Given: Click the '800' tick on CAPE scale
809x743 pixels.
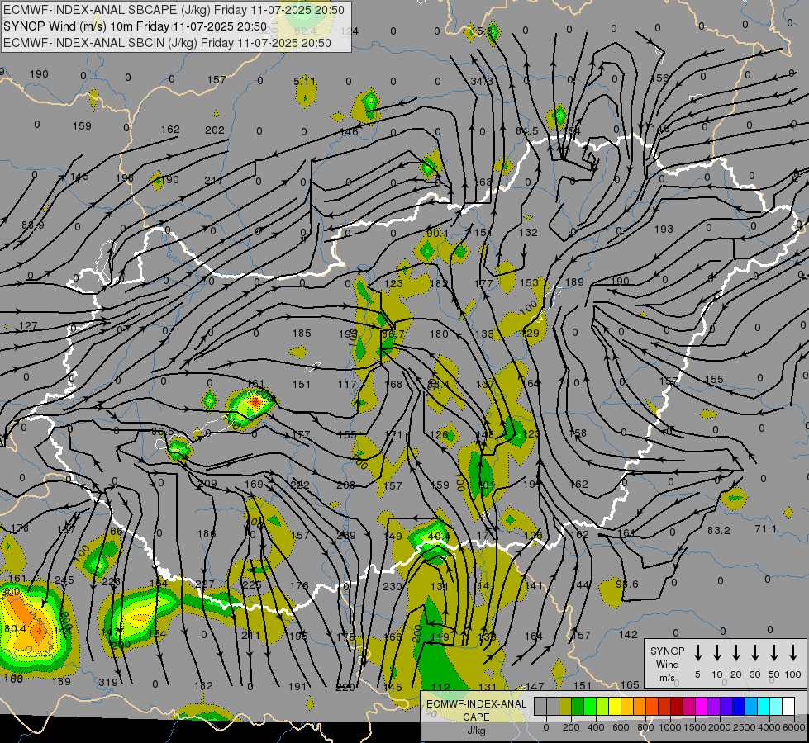Looking at the screenshot, I should pyautogui.click(x=645, y=727).
